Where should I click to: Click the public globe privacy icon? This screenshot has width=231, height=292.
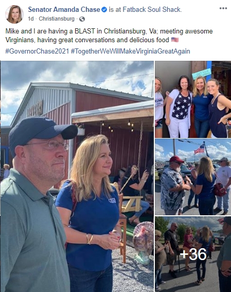click(x=82, y=19)
